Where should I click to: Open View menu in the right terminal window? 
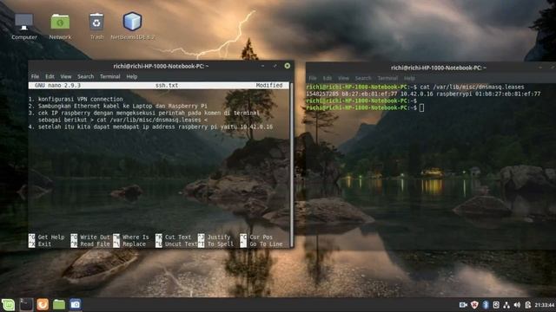[343, 78]
